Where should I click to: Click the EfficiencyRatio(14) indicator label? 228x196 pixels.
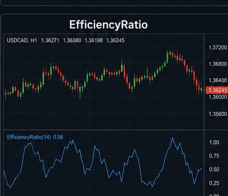[29, 137]
